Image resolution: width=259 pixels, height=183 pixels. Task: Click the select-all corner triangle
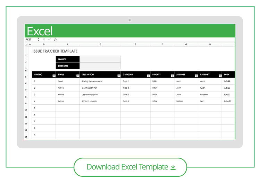(x=26, y=44)
